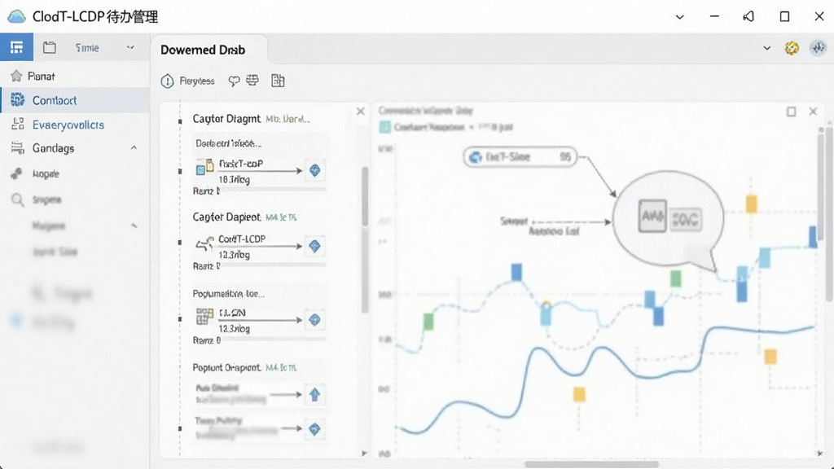Click the printer-like toolbar icon

tap(252, 81)
